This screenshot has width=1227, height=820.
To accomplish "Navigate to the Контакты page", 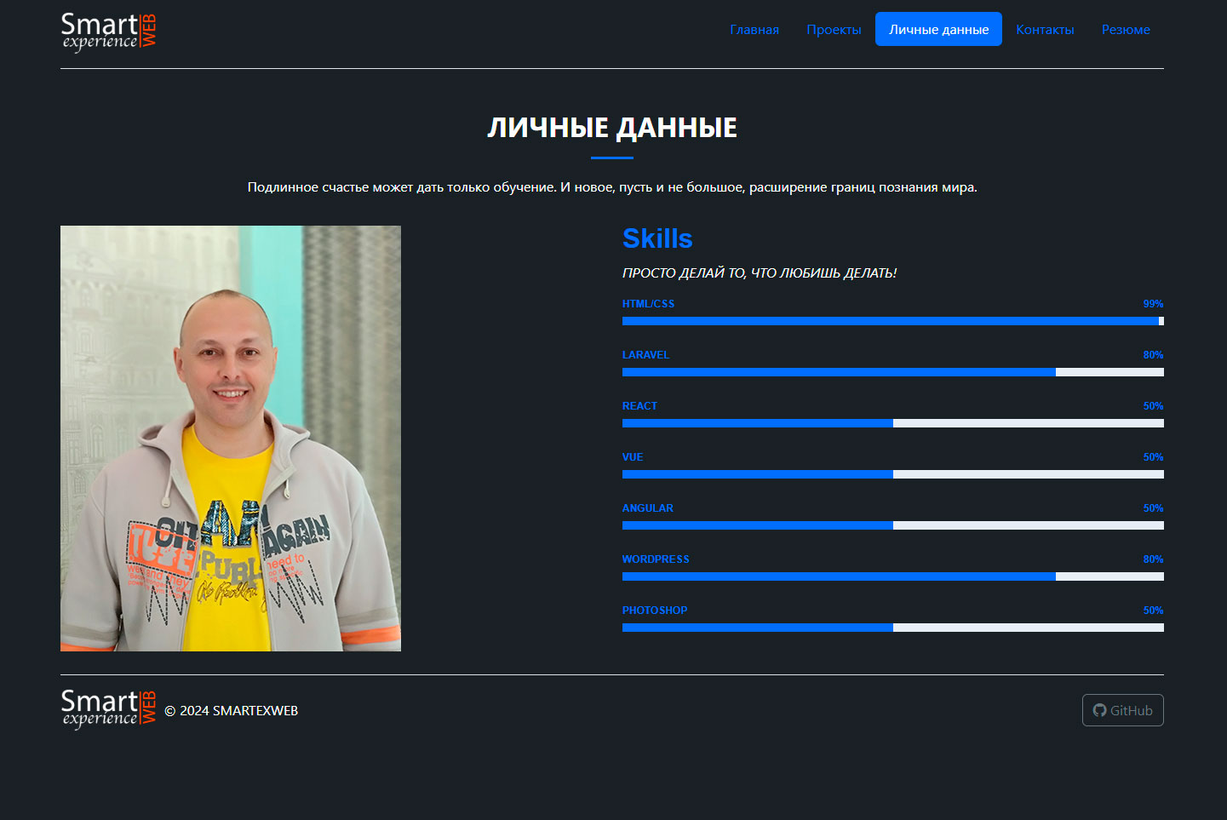I will (1045, 30).
